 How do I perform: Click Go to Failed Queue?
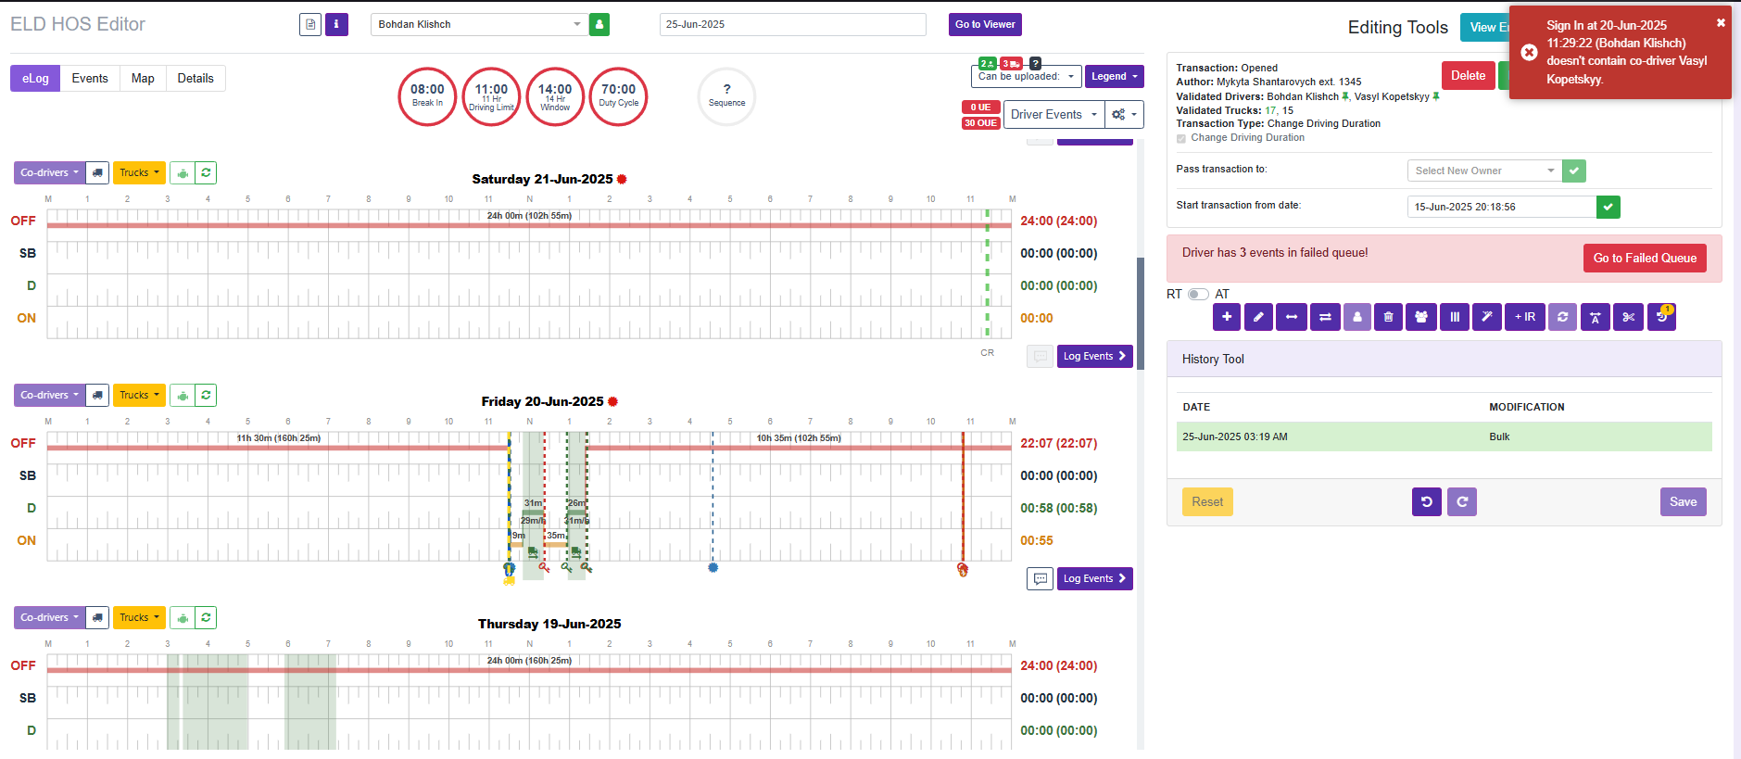pos(1645,259)
